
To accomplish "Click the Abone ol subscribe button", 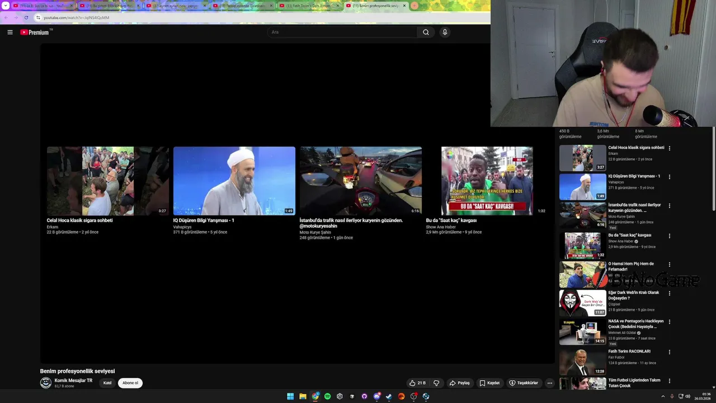I will pos(130,383).
